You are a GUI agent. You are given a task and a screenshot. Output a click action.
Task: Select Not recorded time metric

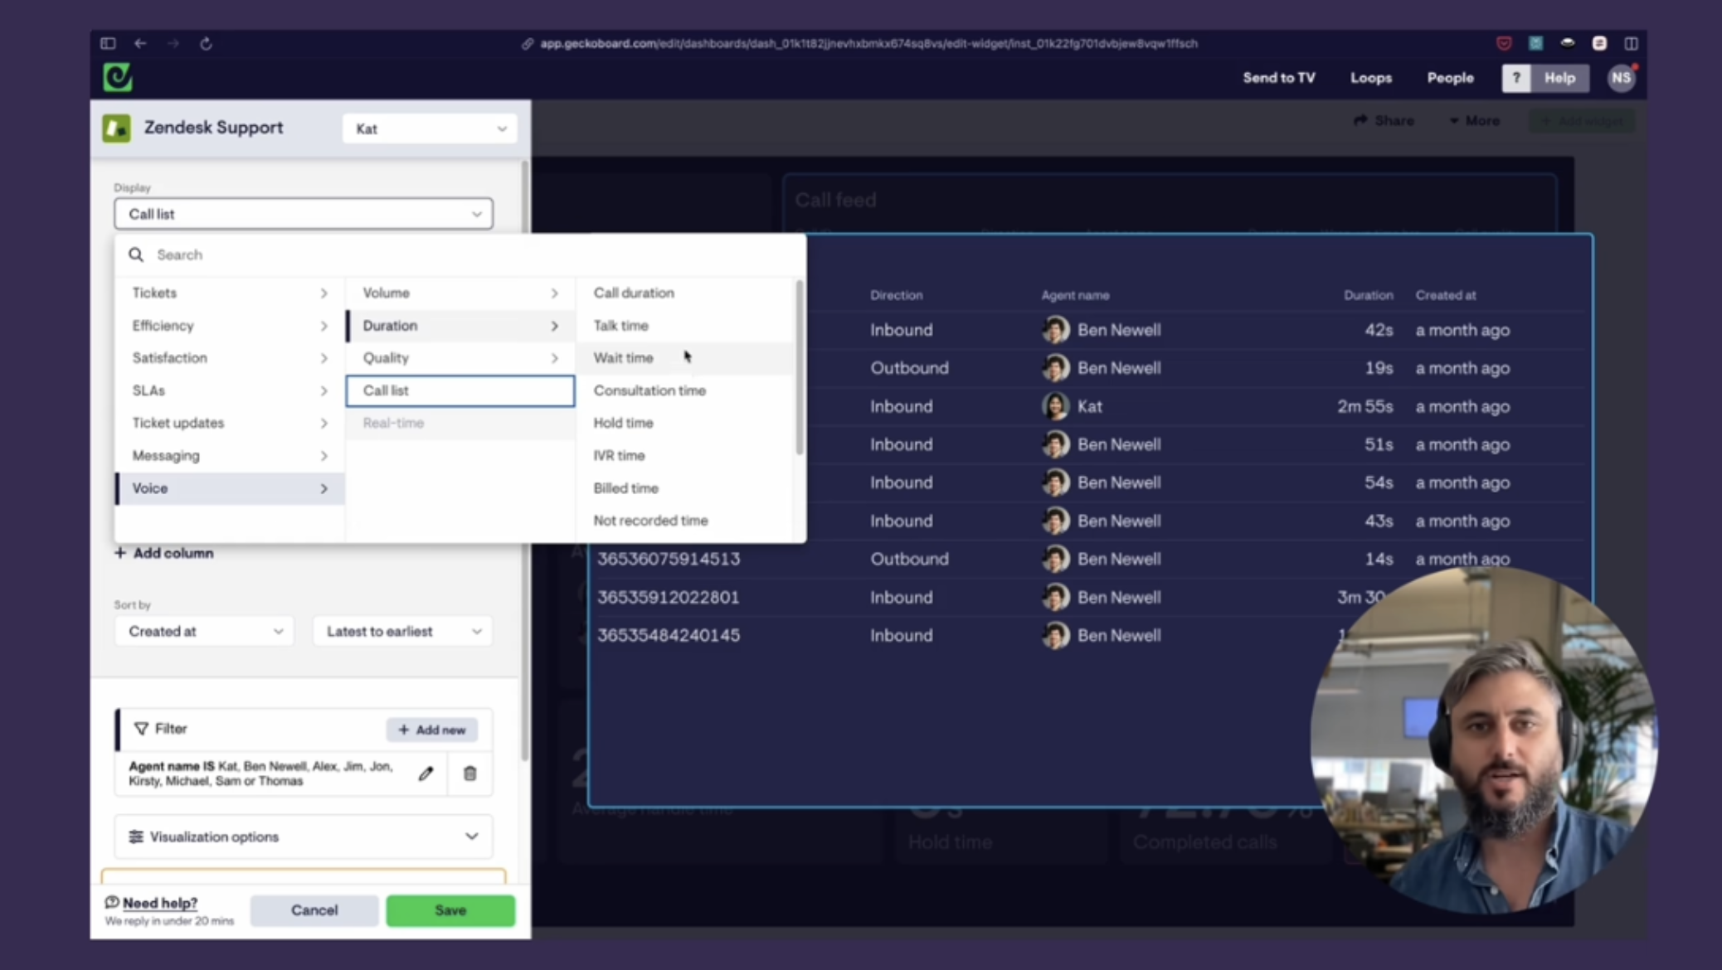685,520
